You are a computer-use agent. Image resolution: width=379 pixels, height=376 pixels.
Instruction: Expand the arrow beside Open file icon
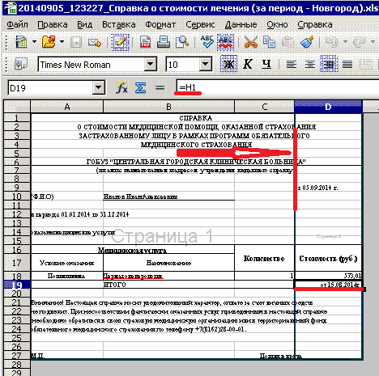pos(62,42)
